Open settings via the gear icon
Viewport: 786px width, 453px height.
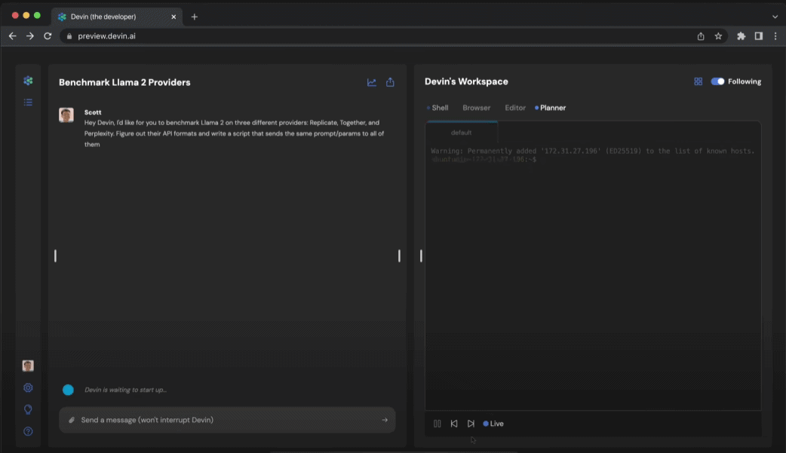click(28, 387)
